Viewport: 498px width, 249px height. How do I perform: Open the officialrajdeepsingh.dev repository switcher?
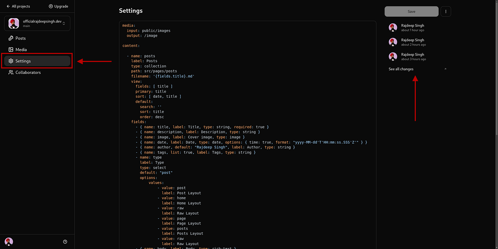[x=37, y=23]
